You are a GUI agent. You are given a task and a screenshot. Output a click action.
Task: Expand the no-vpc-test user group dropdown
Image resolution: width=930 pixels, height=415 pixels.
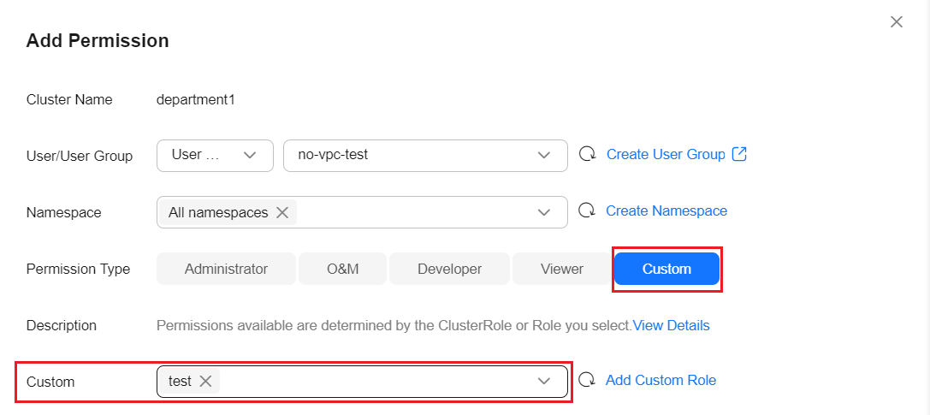tap(425, 156)
